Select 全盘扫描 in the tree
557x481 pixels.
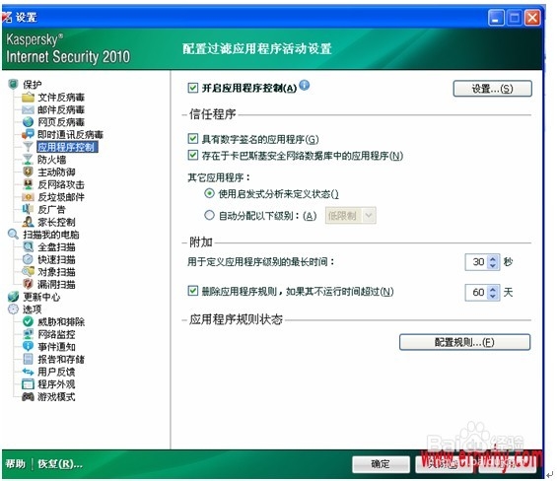[x=56, y=246]
